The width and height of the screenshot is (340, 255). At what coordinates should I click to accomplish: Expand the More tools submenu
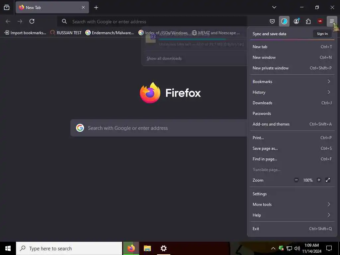[x=292, y=205]
